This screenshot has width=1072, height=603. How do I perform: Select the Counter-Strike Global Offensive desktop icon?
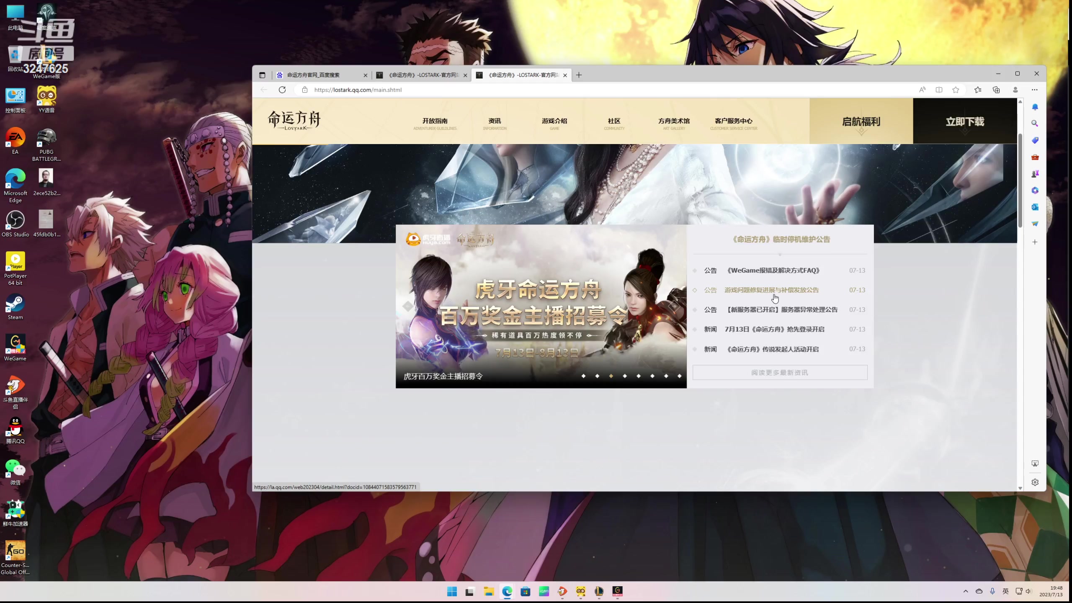pyautogui.click(x=15, y=558)
